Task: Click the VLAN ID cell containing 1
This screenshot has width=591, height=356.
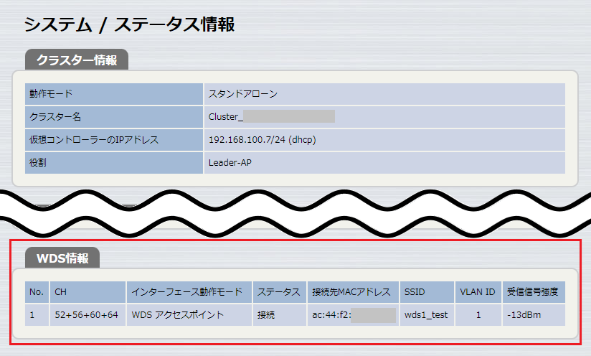Action: point(478,315)
